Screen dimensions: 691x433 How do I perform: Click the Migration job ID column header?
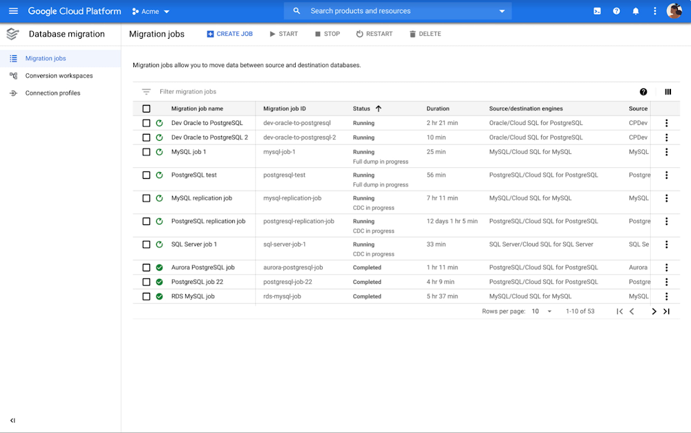point(284,108)
